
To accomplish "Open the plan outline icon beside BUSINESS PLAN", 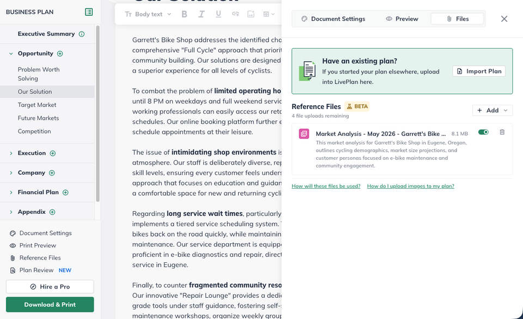I will [x=89, y=12].
